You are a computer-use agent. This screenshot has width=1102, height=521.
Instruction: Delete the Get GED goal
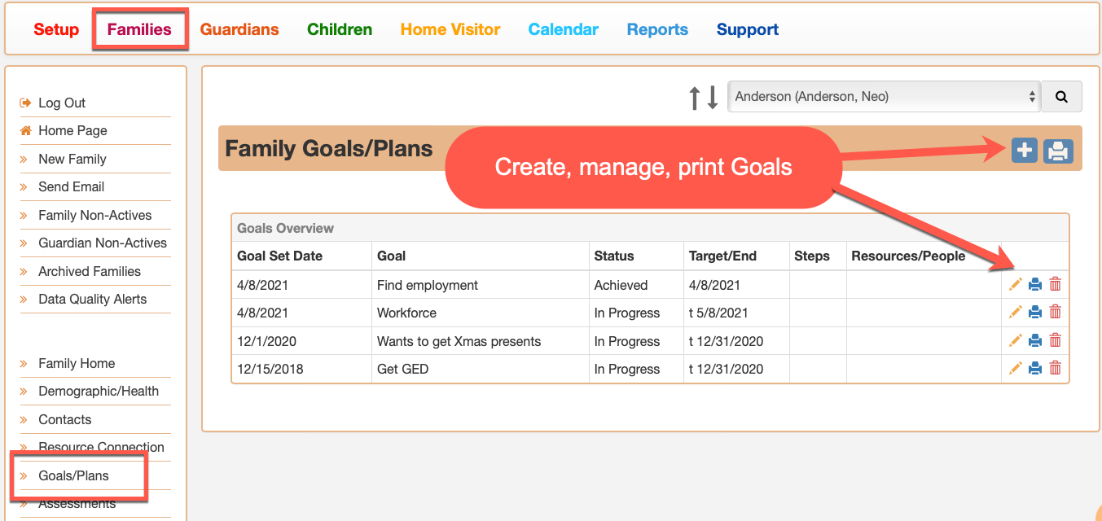click(1056, 368)
